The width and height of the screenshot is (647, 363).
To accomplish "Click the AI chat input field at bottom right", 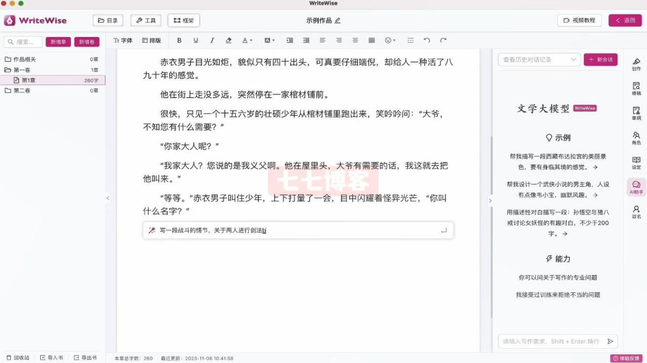I will [551, 341].
